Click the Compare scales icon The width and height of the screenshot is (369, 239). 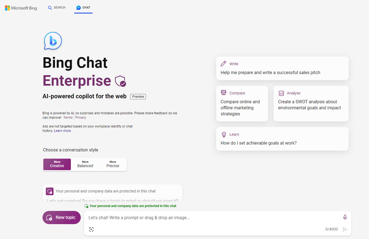[223, 93]
